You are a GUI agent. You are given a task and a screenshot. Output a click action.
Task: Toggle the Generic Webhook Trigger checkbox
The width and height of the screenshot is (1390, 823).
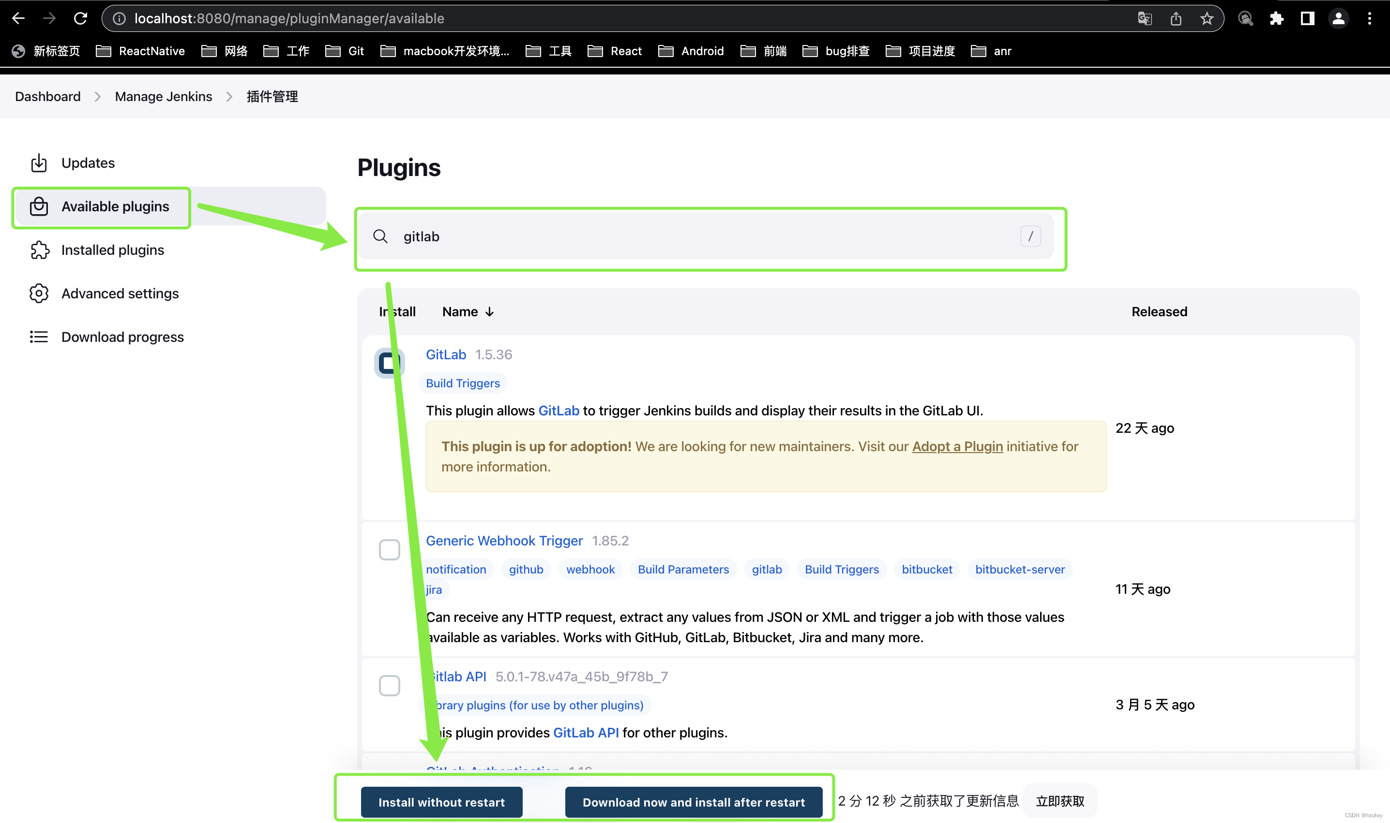[x=389, y=549]
